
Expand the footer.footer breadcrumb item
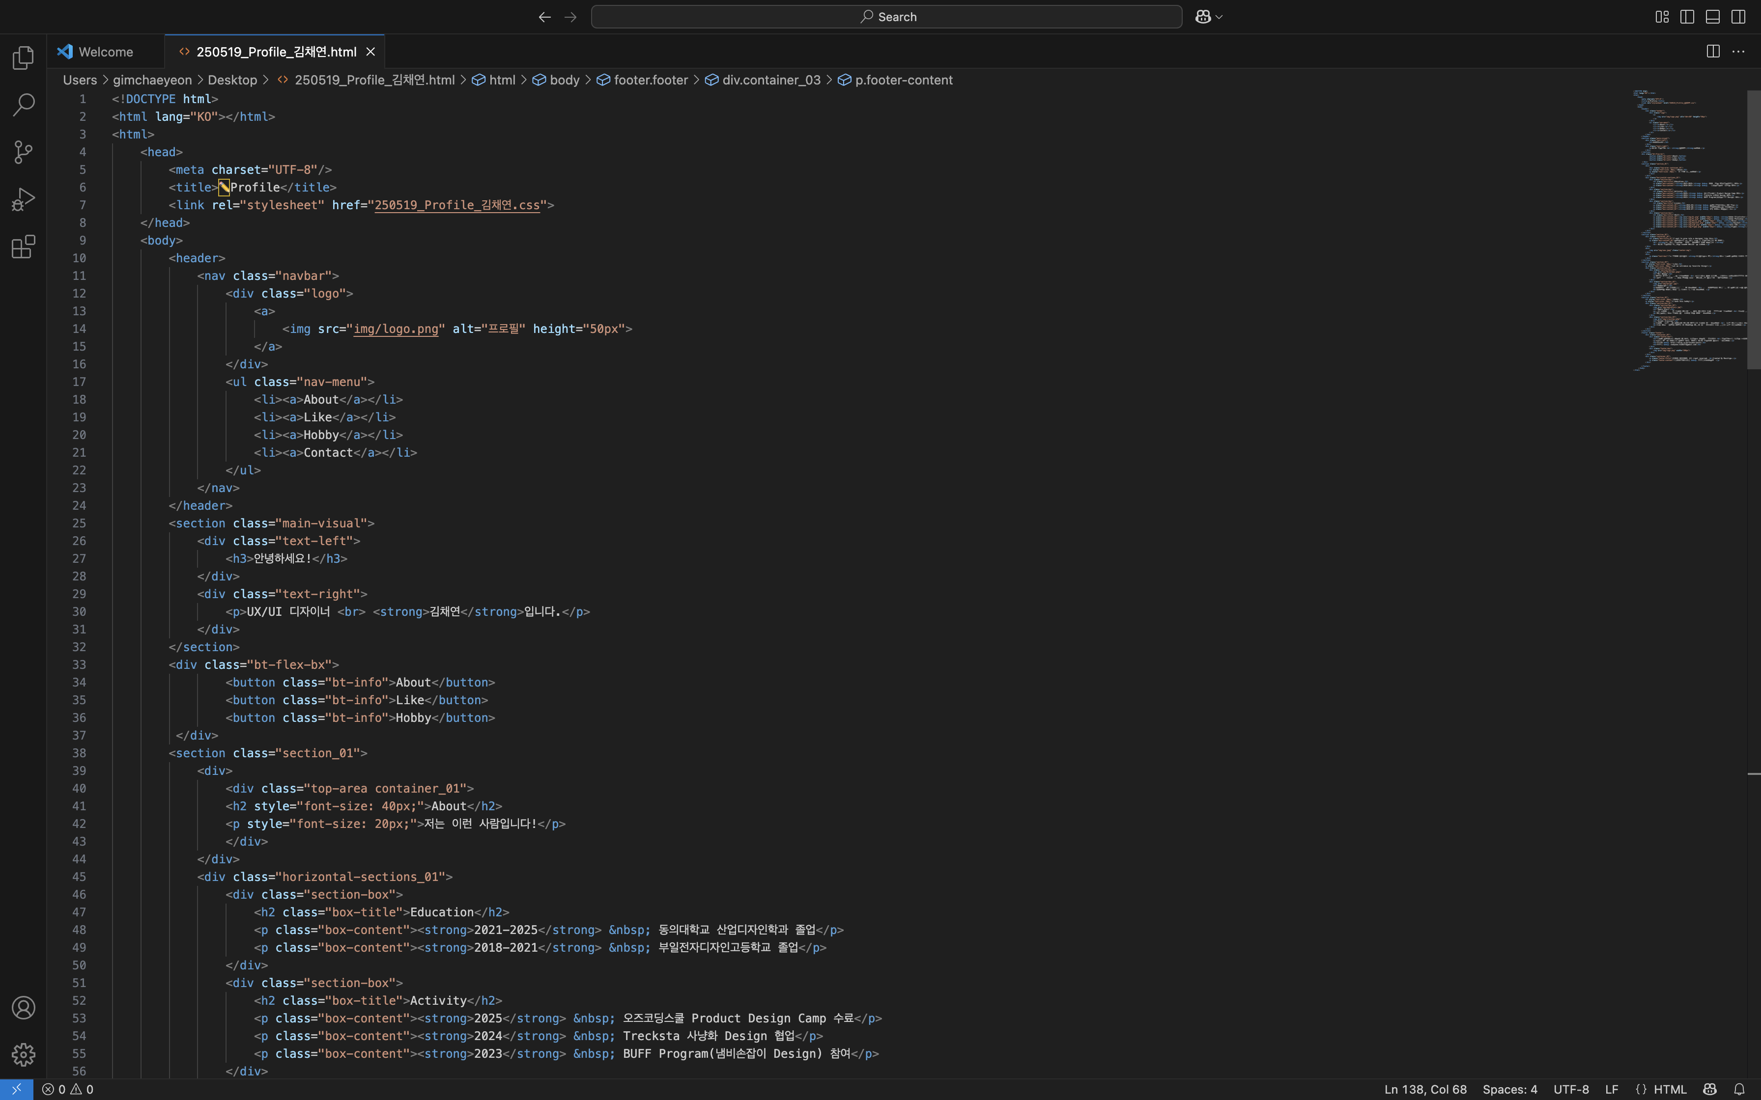[x=650, y=80]
